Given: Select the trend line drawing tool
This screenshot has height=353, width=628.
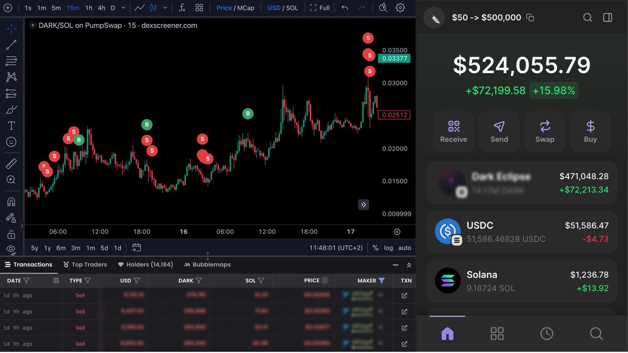Looking at the screenshot, I should (11, 45).
